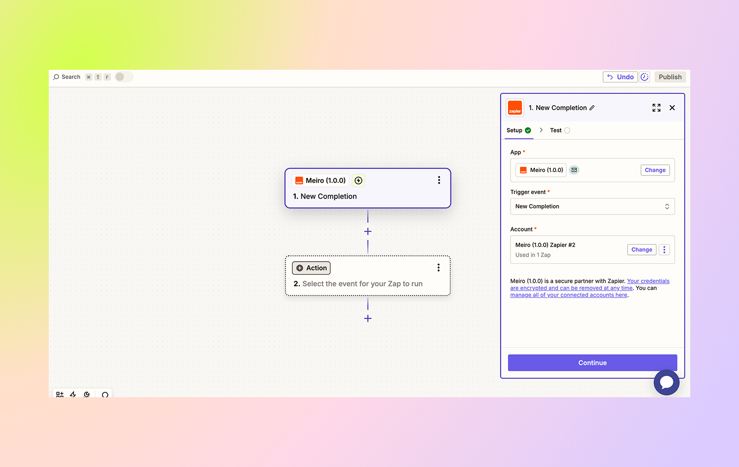The height and width of the screenshot is (467, 739).
Task: Click the circle icon in bottom toolbar
Action: 105,395
